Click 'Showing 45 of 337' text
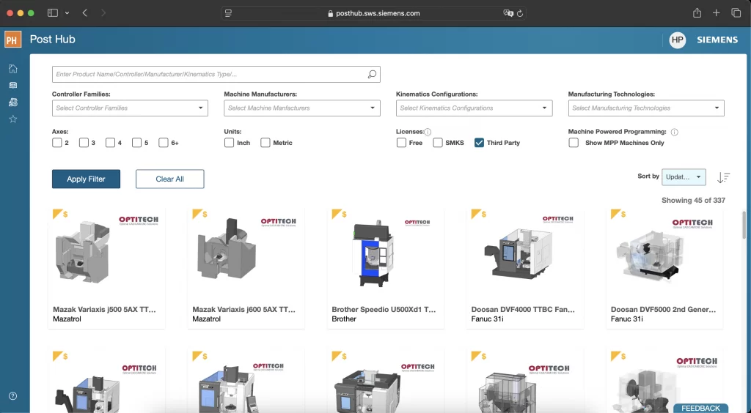Screen dimensions: 751x413 click(x=693, y=201)
